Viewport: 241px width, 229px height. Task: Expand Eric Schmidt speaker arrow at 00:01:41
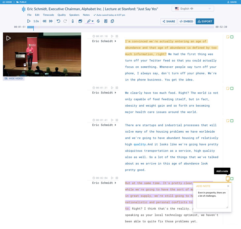[116, 125]
